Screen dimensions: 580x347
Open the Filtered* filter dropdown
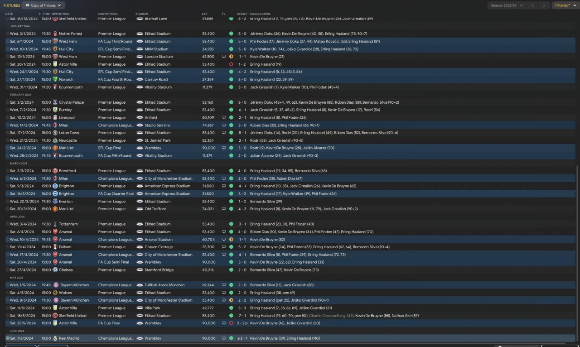click(x=565, y=5)
